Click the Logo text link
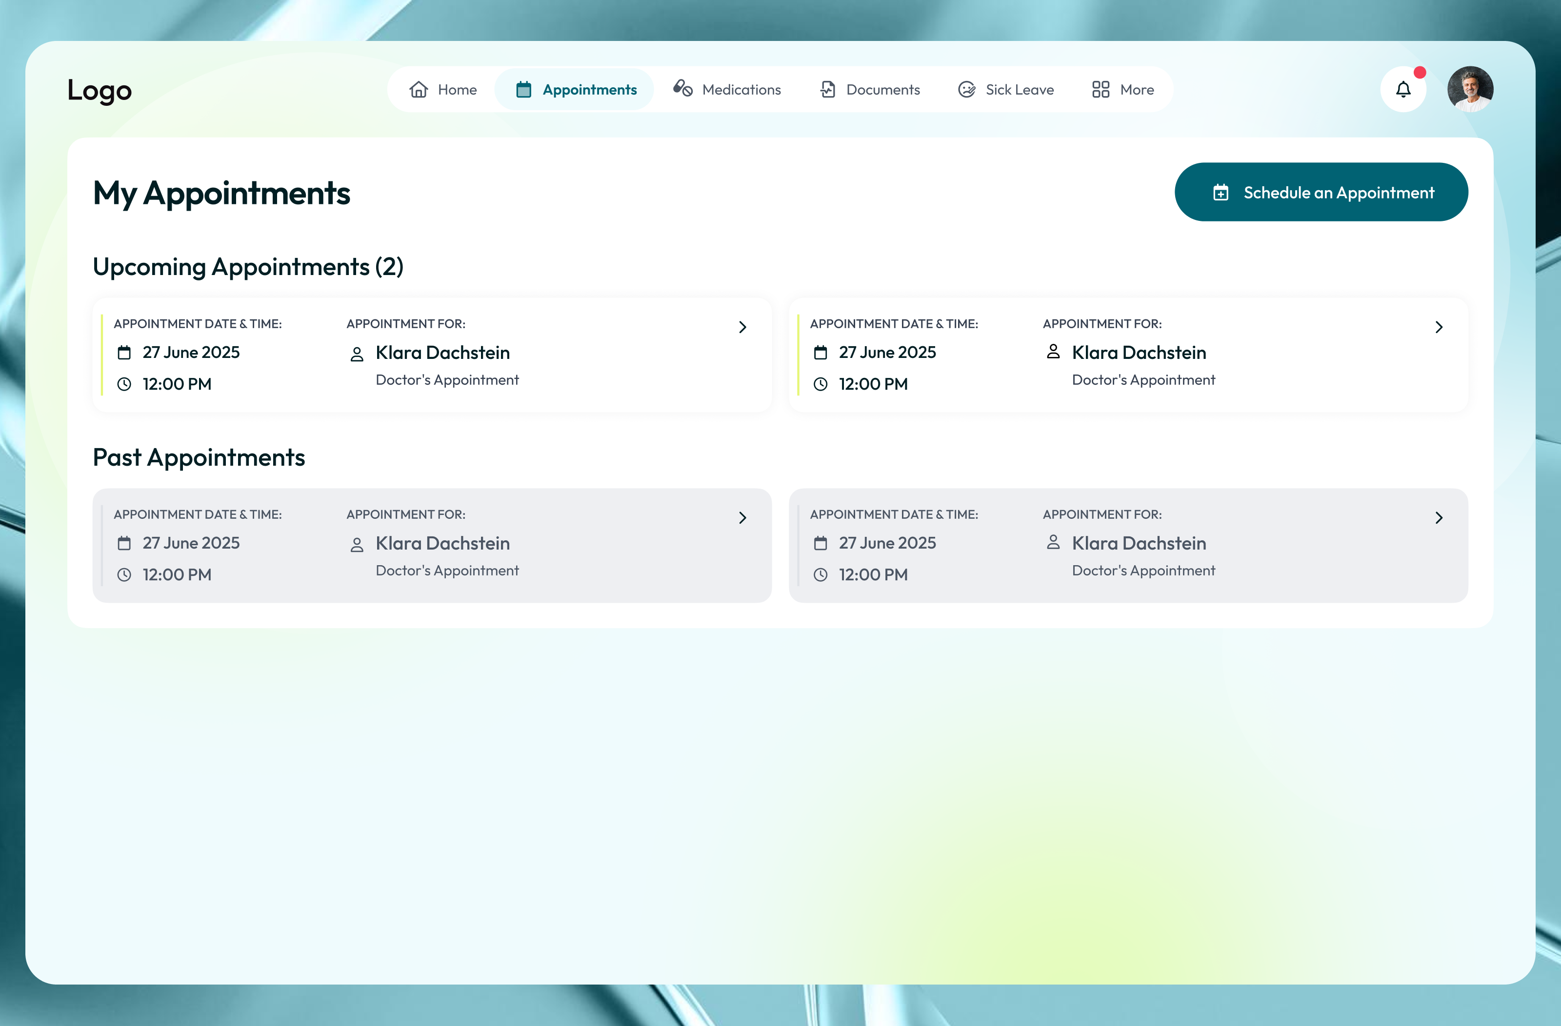Viewport: 1561px width, 1026px height. tap(100, 90)
